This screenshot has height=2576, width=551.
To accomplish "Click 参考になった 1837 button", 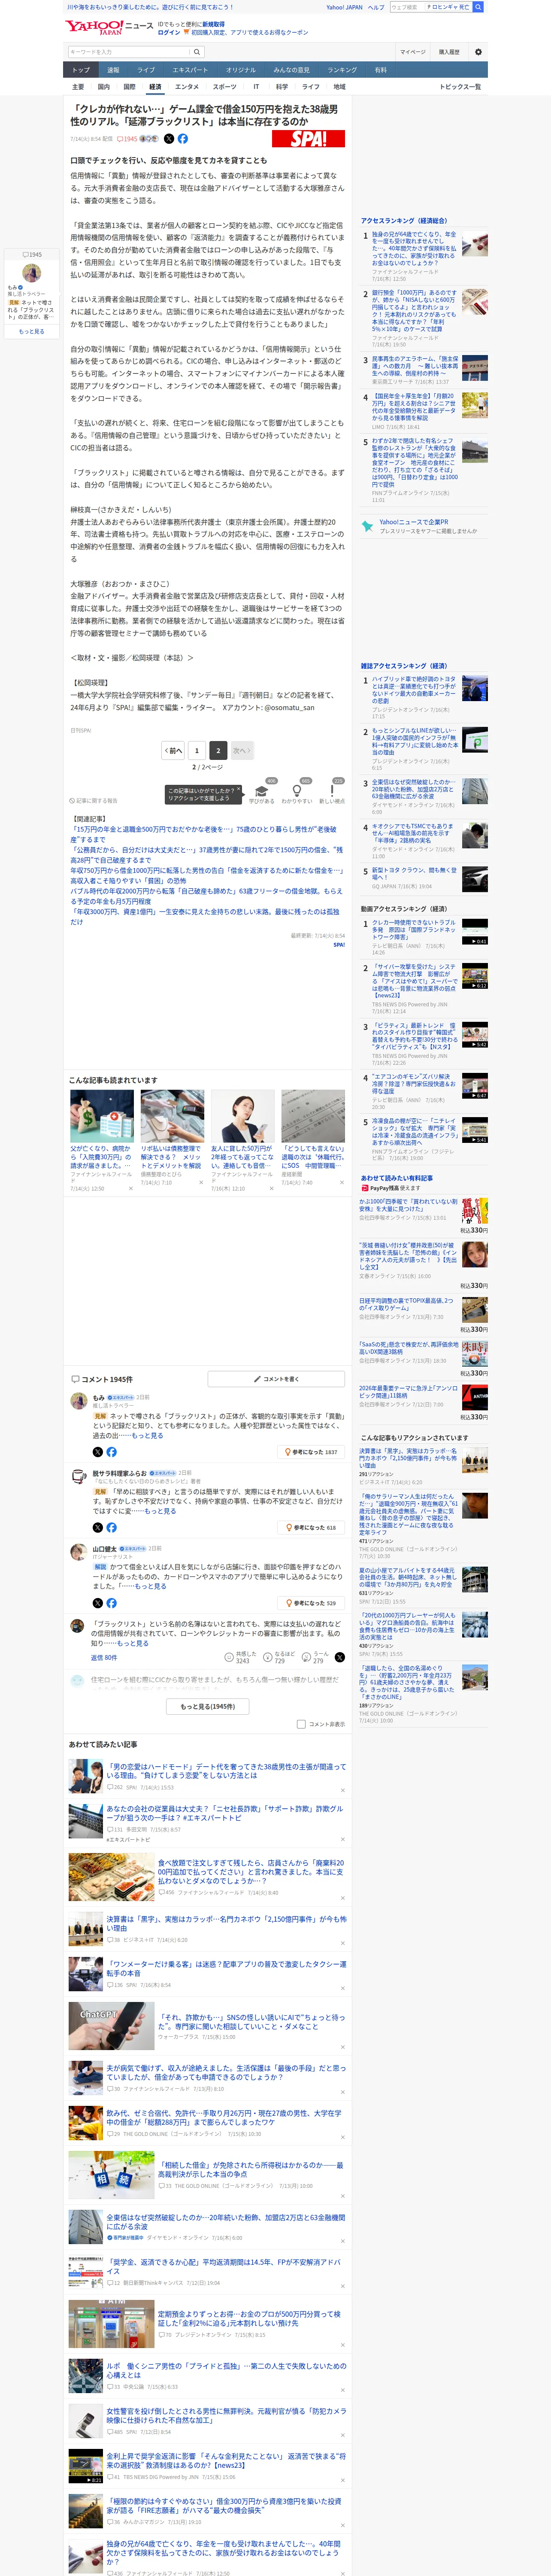I will 312,1452.
